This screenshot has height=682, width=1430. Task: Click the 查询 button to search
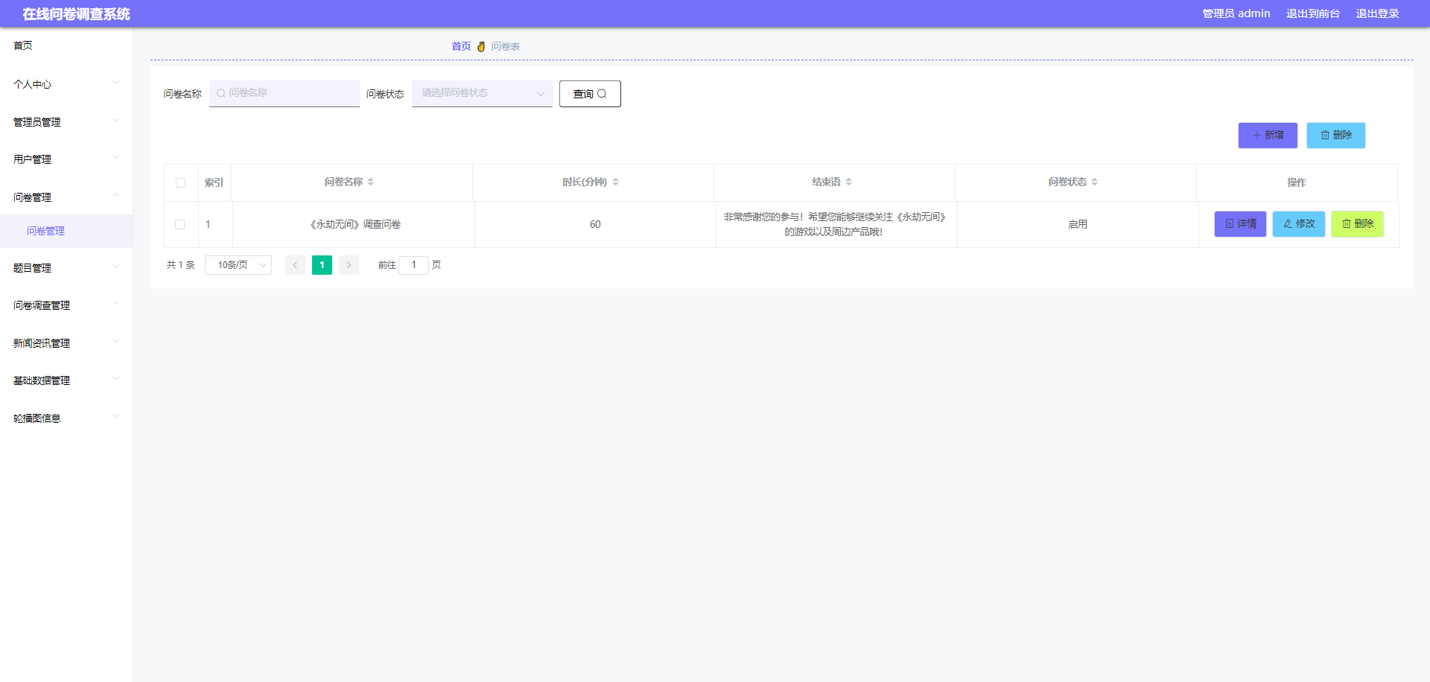(589, 93)
